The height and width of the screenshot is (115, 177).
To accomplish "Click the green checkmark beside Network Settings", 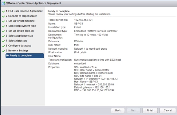I will coord(3,51).
